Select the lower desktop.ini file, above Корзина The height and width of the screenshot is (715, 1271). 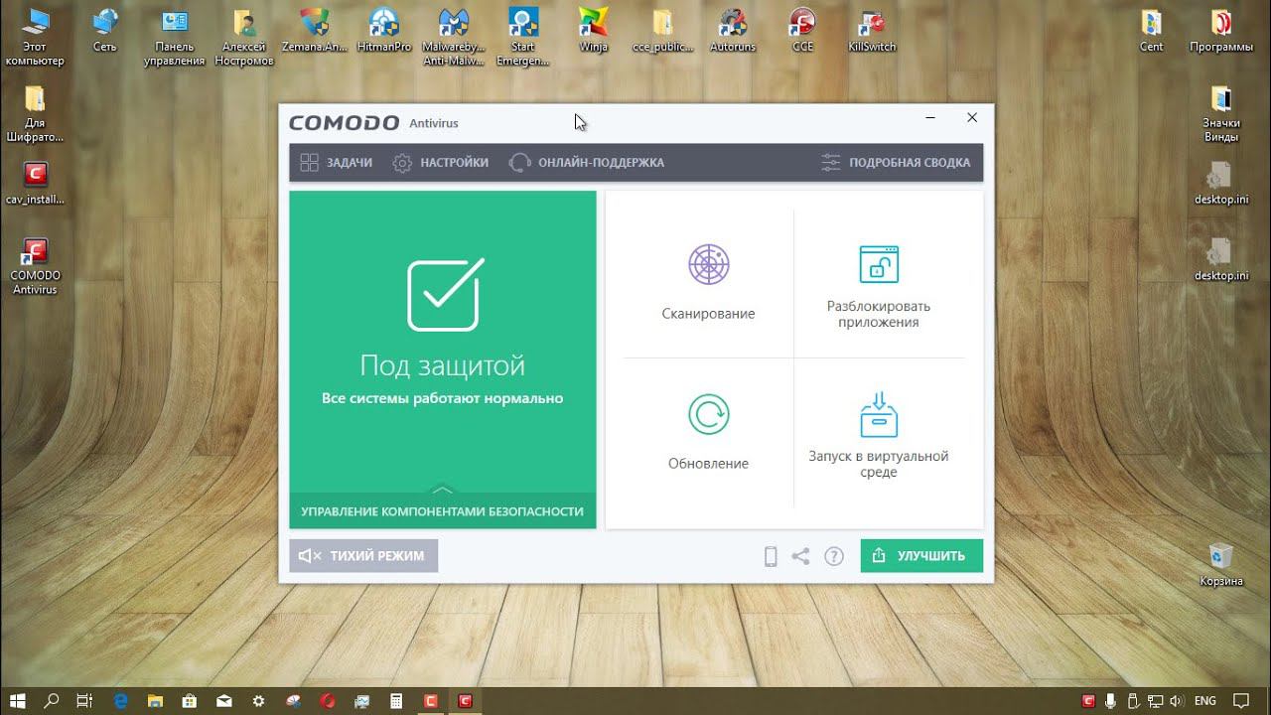click(x=1221, y=260)
